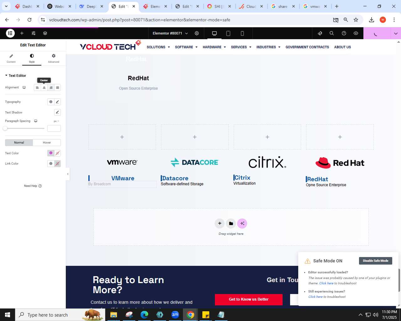Open Text Color picker swatch
The height and width of the screenshot is (321, 401).
click(x=57, y=153)
